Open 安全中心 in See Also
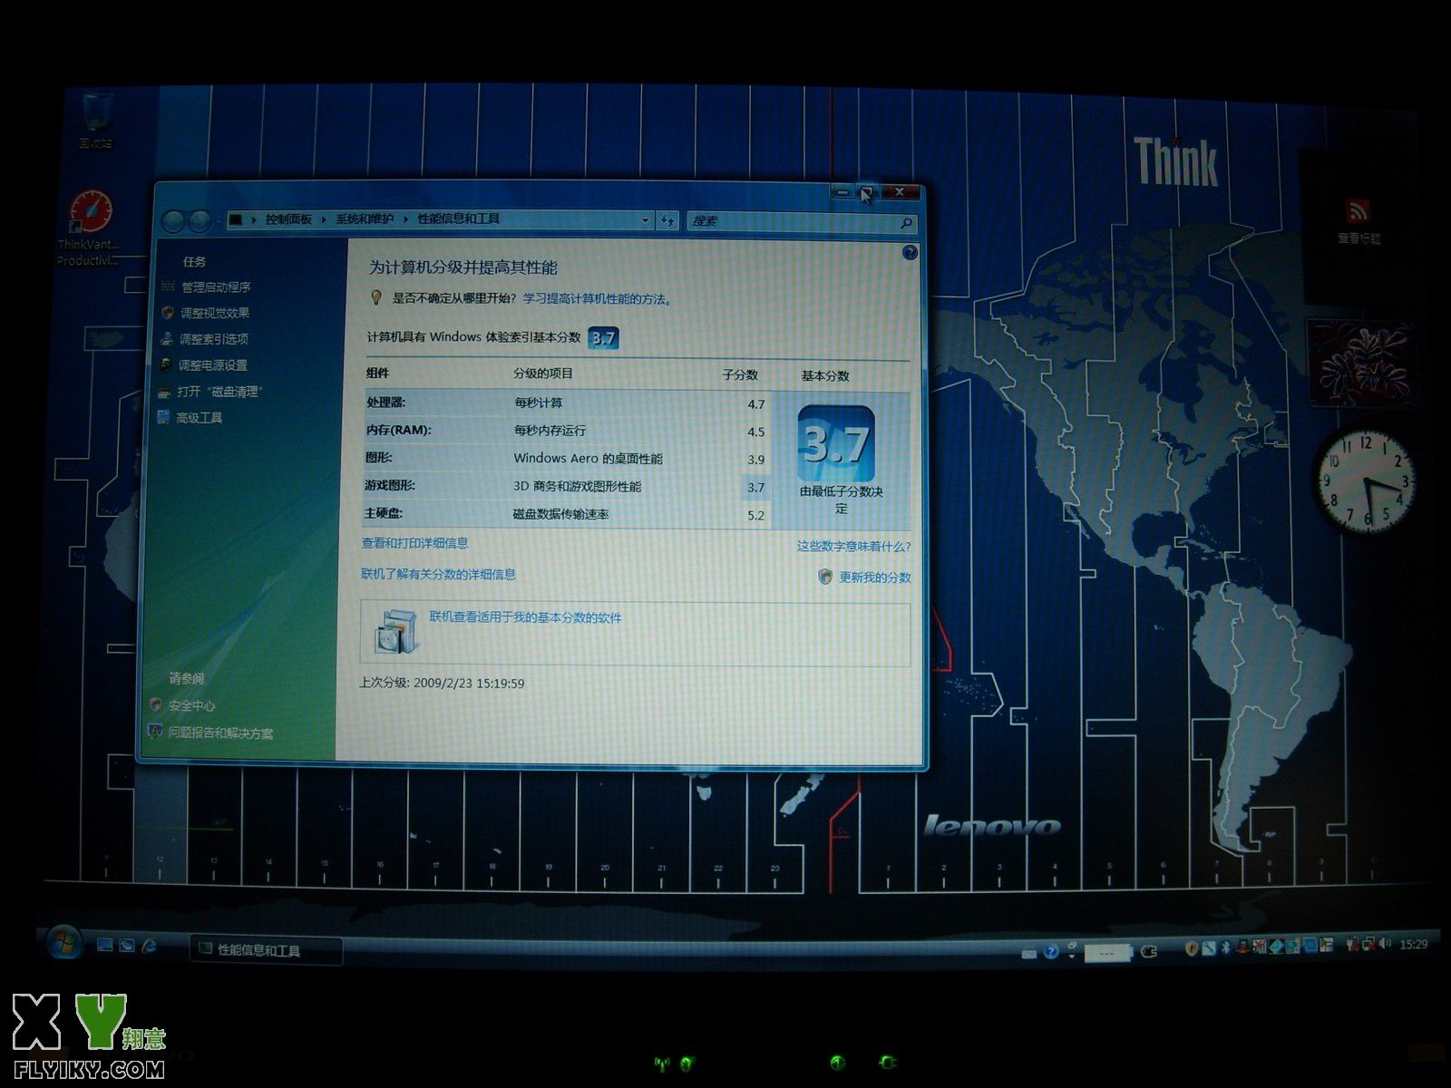The width and height of the screenshot is (1451, 1088). point(191,705)
